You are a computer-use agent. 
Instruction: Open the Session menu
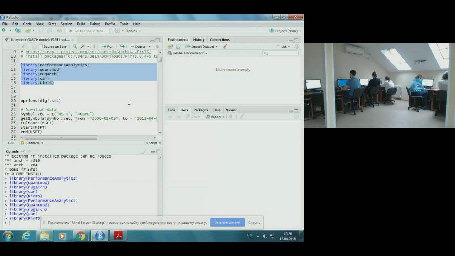tap(66, 24)
